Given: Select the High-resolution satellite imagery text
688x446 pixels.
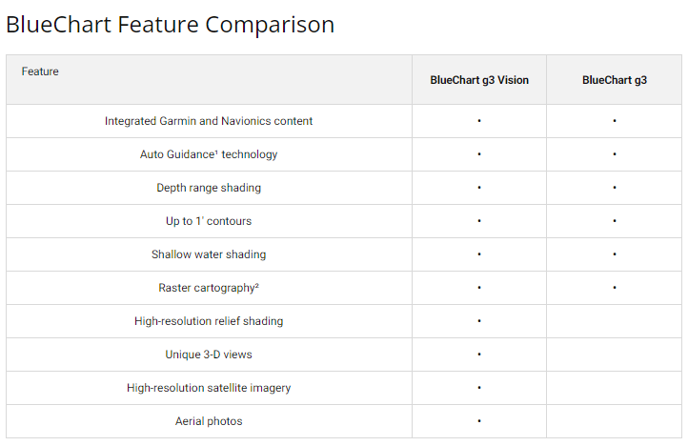Looking at the screenshot, I should pyautogui.click(x=209, y=388).
